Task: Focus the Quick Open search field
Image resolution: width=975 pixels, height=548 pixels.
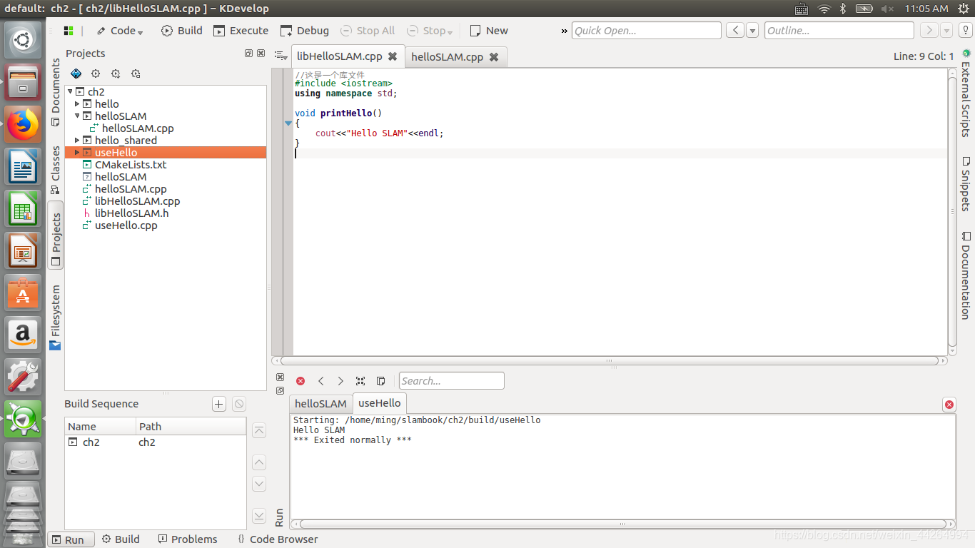Action: pos(647,31)
